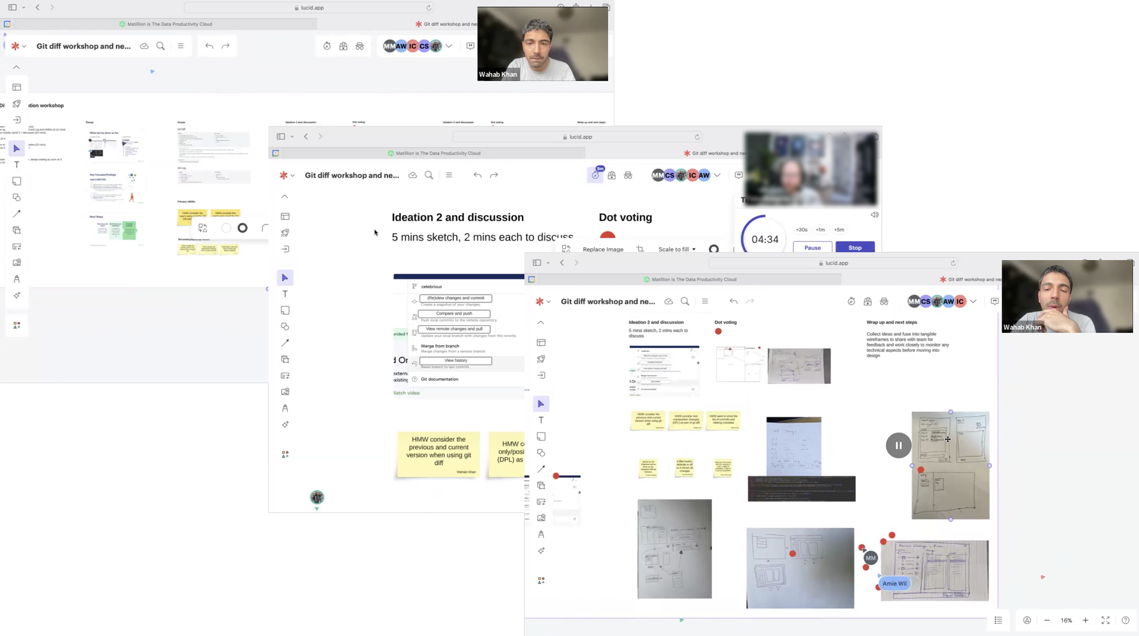Open the frames panel icon in front window
The image size is (1139, 636).
pos(541,343)
